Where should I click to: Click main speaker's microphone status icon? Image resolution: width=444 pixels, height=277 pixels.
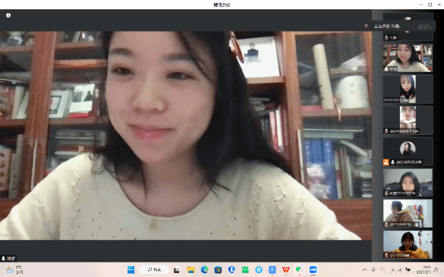coord(4,258)
